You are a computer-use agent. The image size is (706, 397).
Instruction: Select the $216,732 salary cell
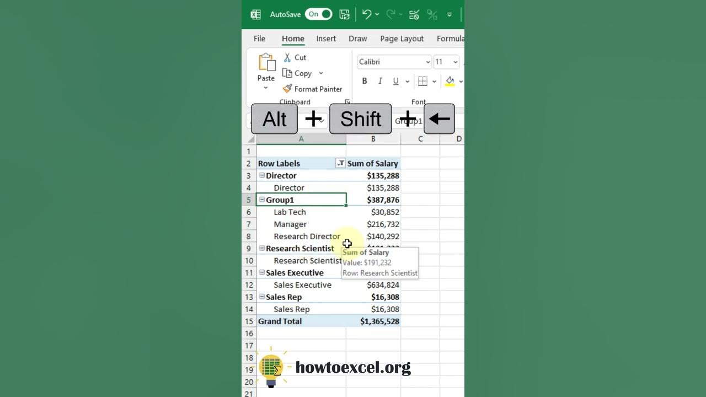click(x=373, y=224)
